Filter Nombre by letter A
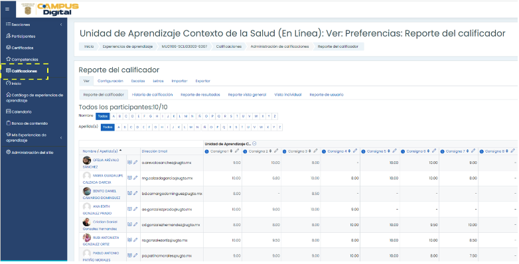Viewport: 519px width, 264px height. pyautogui.click(x=114, y=116)
